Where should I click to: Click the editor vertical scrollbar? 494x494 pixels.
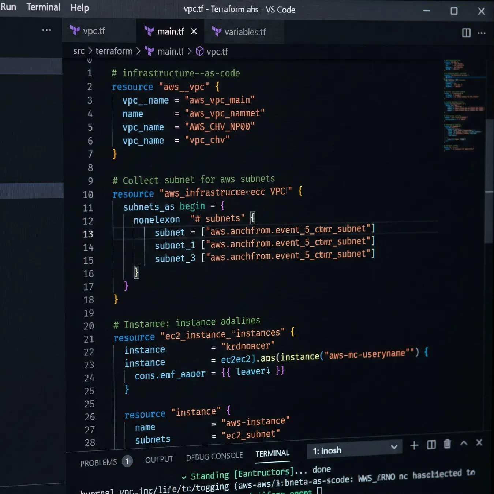[489, 181]
